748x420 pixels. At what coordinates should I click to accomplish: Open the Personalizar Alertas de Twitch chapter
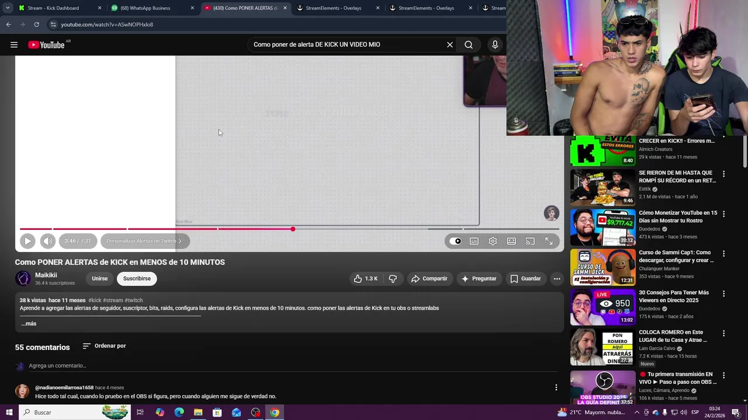click(x=144, y=241)
